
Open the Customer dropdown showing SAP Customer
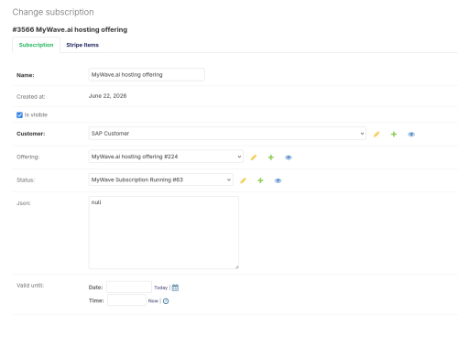227,134
